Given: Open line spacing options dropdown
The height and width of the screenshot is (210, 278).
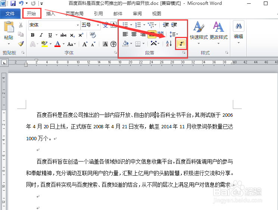Looking at the screenshot, I should [174, 34].
